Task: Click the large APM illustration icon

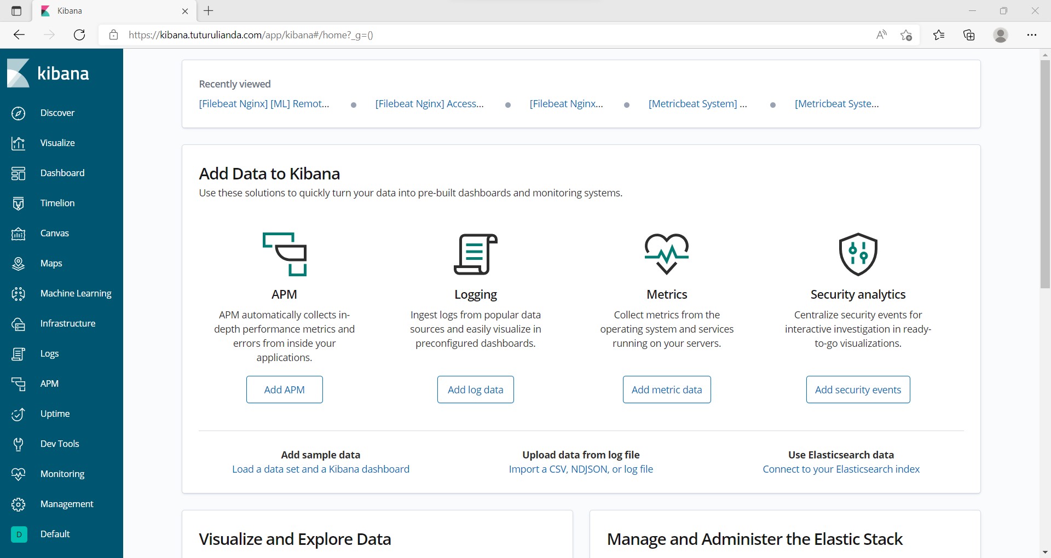Action: [285, 254]
